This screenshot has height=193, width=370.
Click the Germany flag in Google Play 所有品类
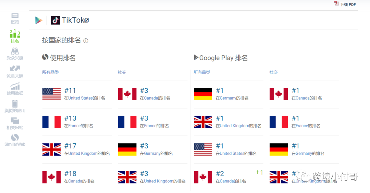coord(203,94)
